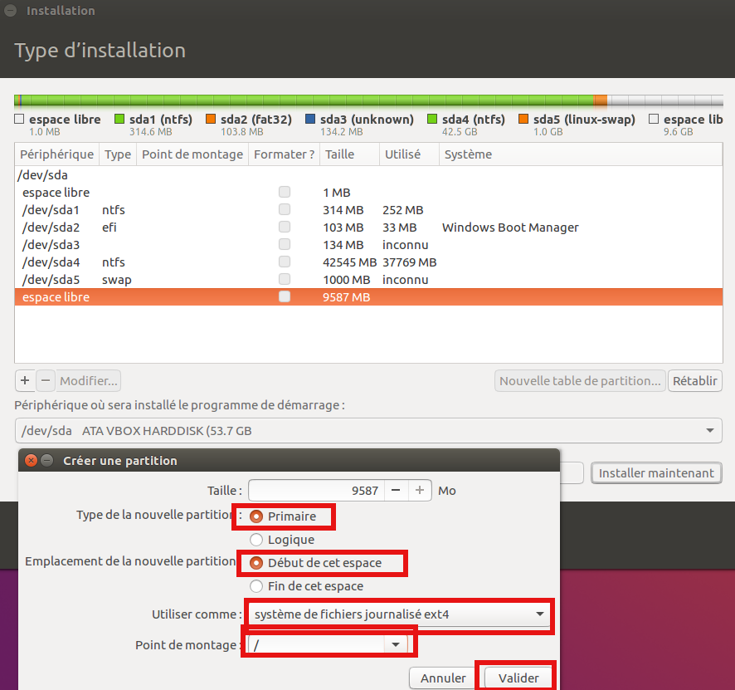Minimize the Créer une partition dialog
The image size is (735, 690).
tap(47, 461)
